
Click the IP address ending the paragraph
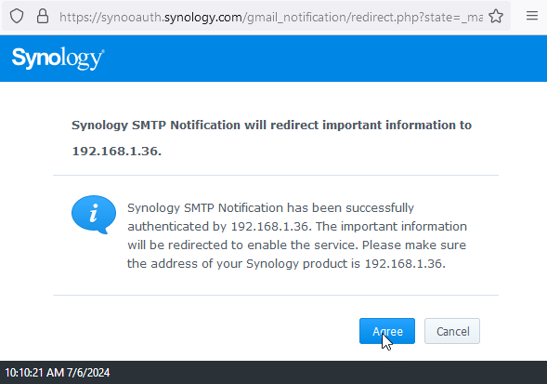pos(405,263)
